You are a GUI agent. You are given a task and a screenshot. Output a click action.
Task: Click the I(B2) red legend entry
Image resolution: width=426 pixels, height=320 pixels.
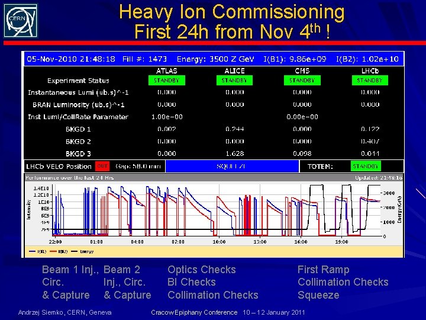[59, 251]
